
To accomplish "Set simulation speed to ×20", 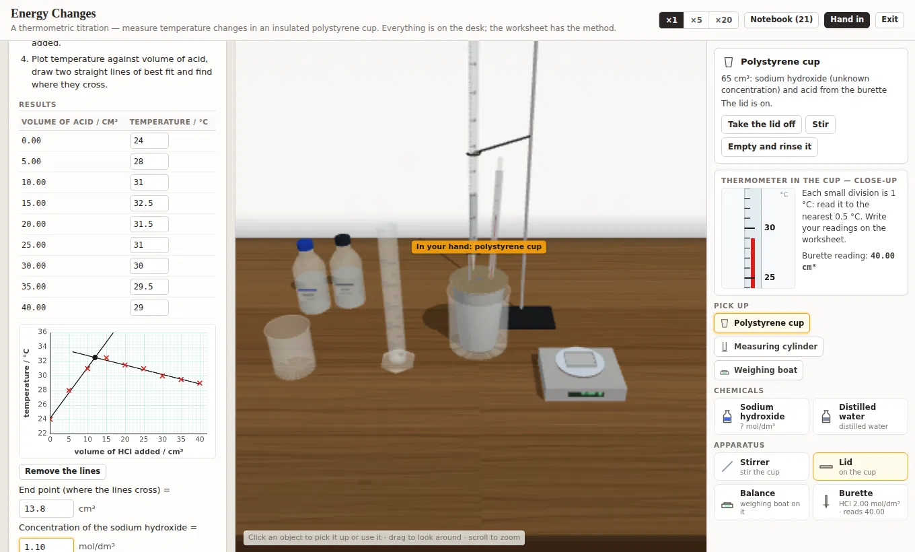I will (723, 20).
